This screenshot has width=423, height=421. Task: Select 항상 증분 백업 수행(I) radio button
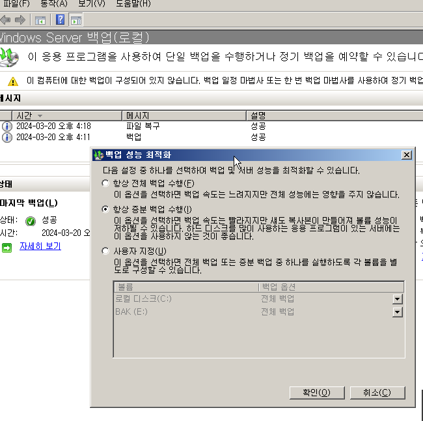pos(105,209)
